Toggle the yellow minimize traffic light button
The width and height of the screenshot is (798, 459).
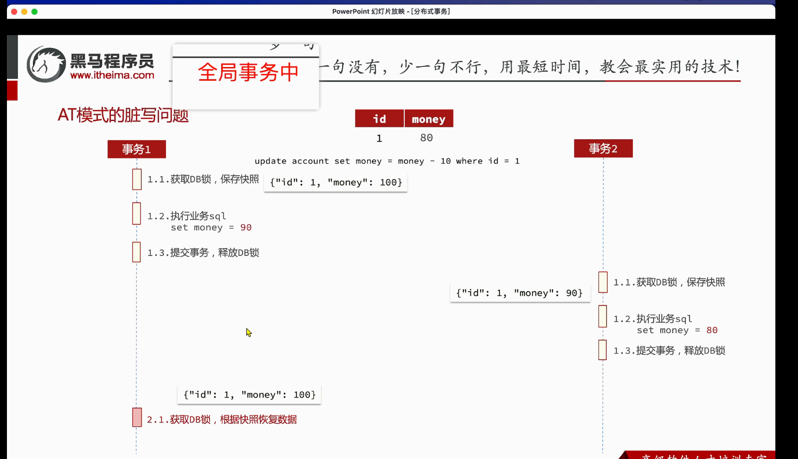coord(24,12)
